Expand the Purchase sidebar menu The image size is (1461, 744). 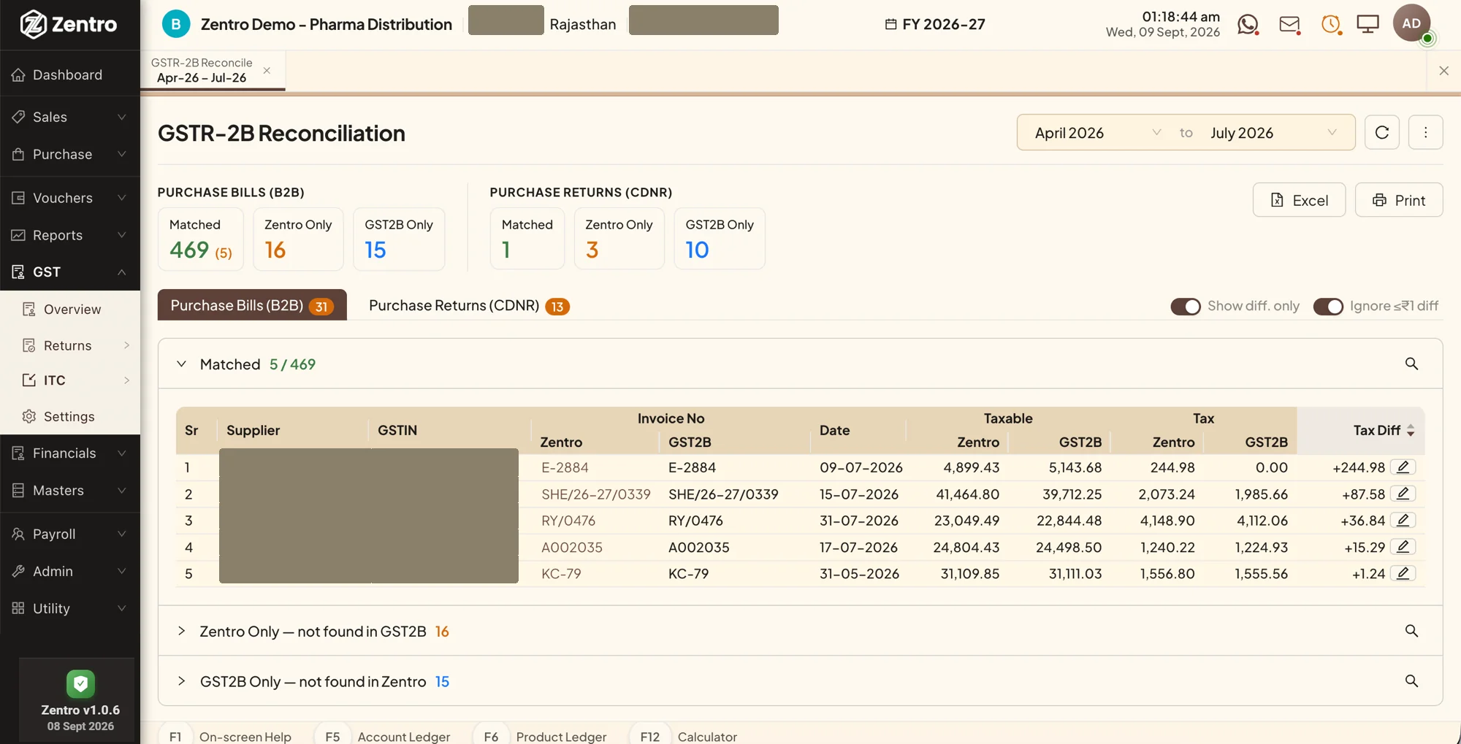point(69,154)
